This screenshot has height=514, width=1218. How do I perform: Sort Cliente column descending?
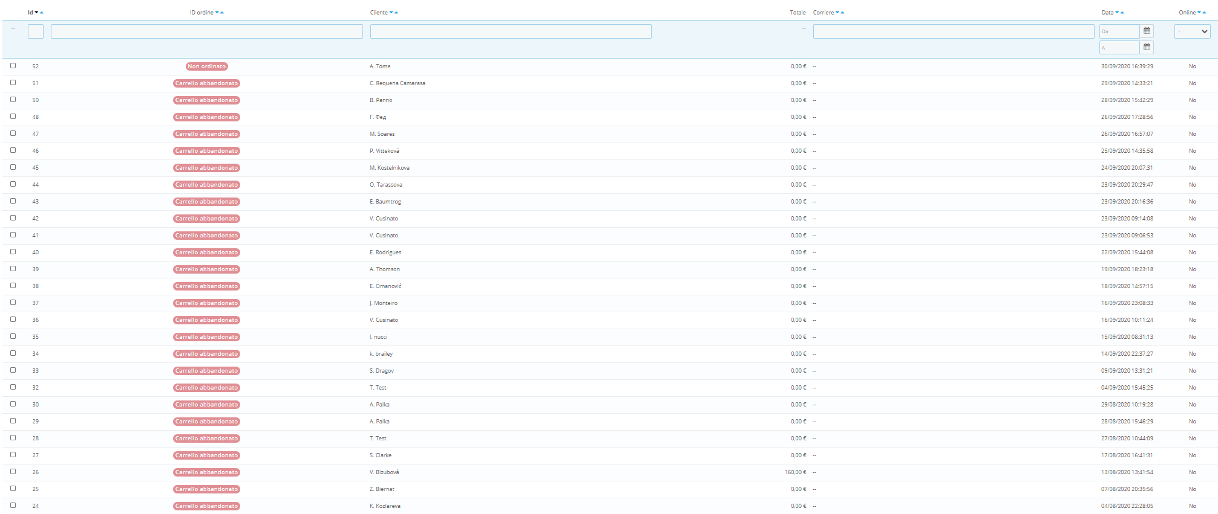pos(391,13)
